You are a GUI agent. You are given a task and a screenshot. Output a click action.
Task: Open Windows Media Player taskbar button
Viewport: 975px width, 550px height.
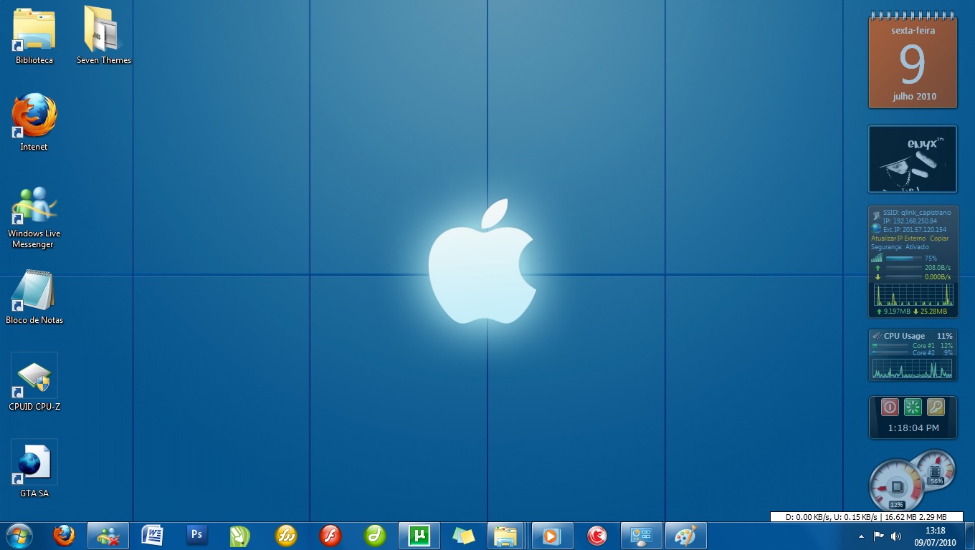click(x=552, y=535)
